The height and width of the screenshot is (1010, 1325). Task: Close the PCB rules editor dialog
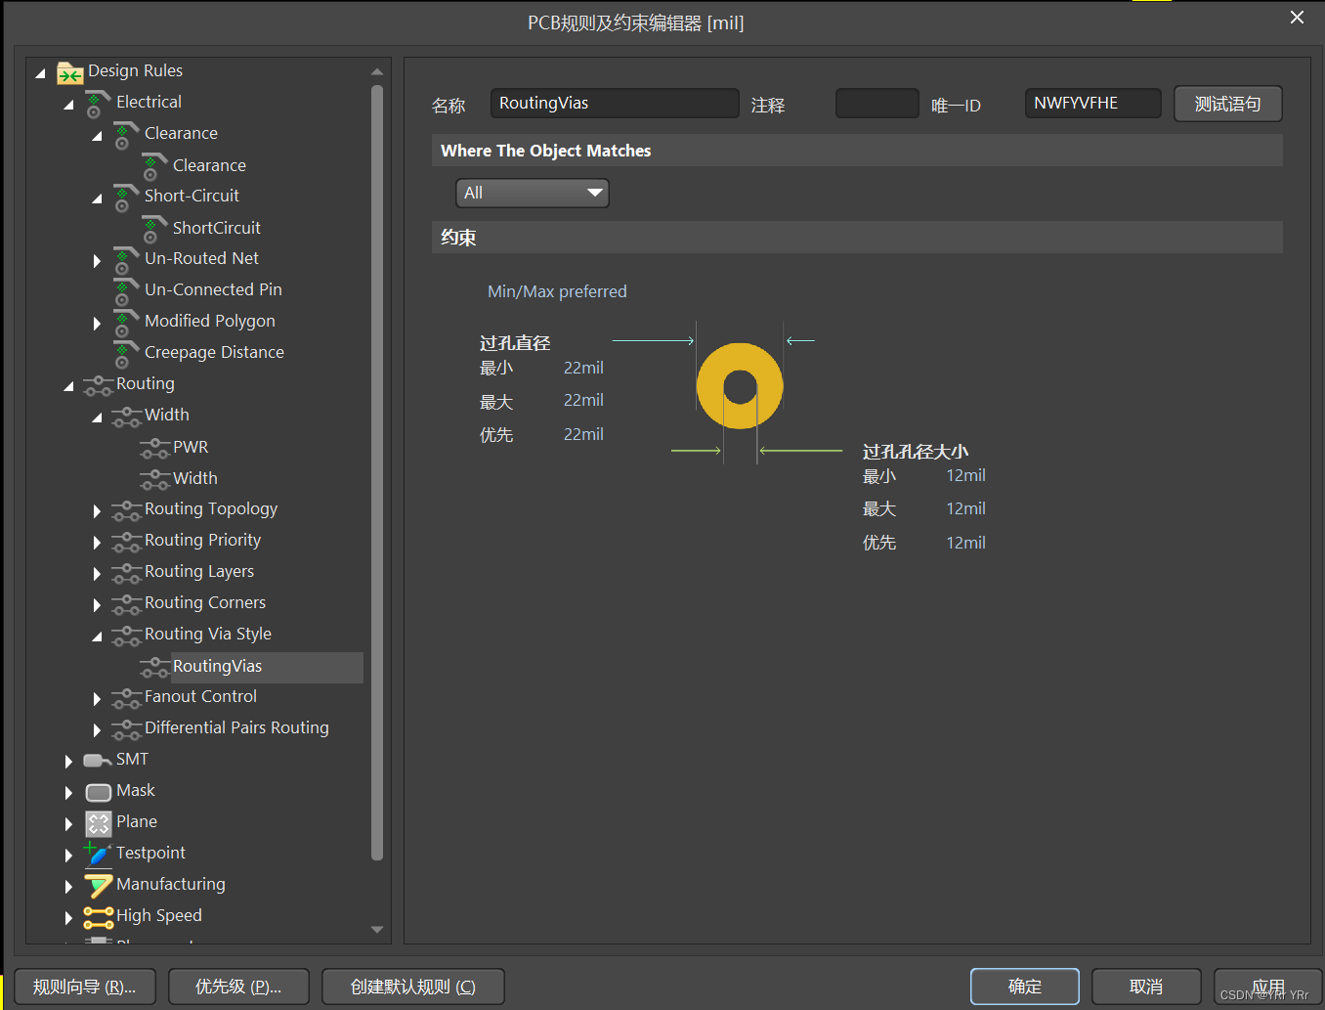(x=1297, y=18)
